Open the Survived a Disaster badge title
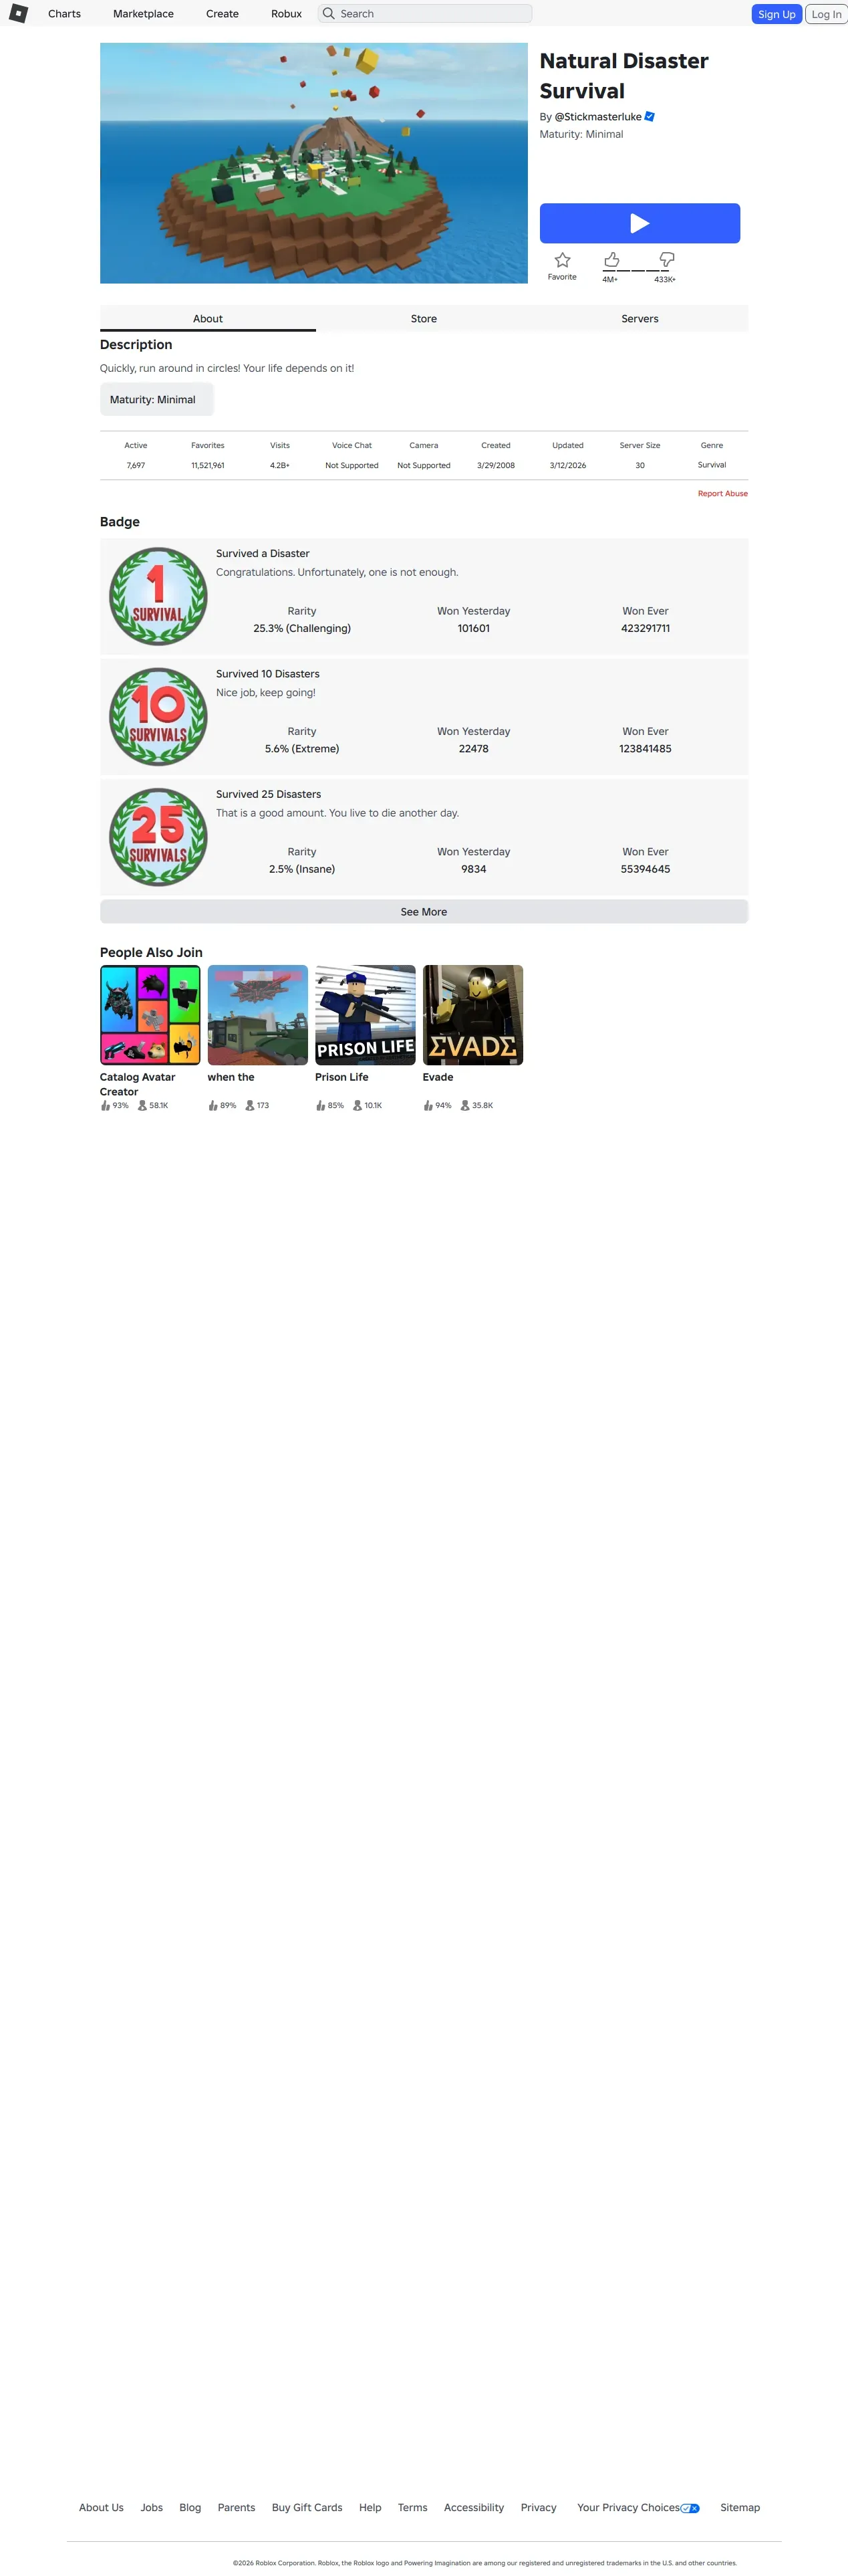The width and height of the screenshot is (848, 2576). click(x=263, y=553)
